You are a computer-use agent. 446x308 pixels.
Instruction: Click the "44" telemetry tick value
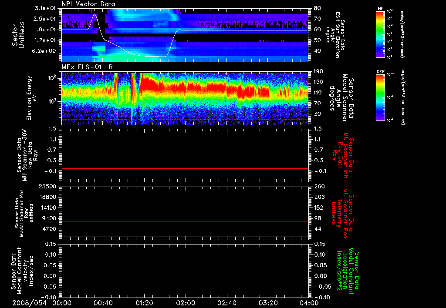click(318, 229)
